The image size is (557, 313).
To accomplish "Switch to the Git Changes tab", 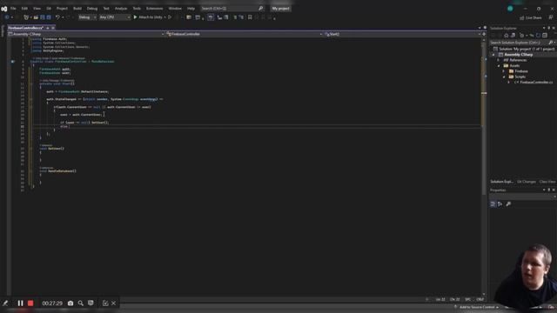I will pos(526,182).
